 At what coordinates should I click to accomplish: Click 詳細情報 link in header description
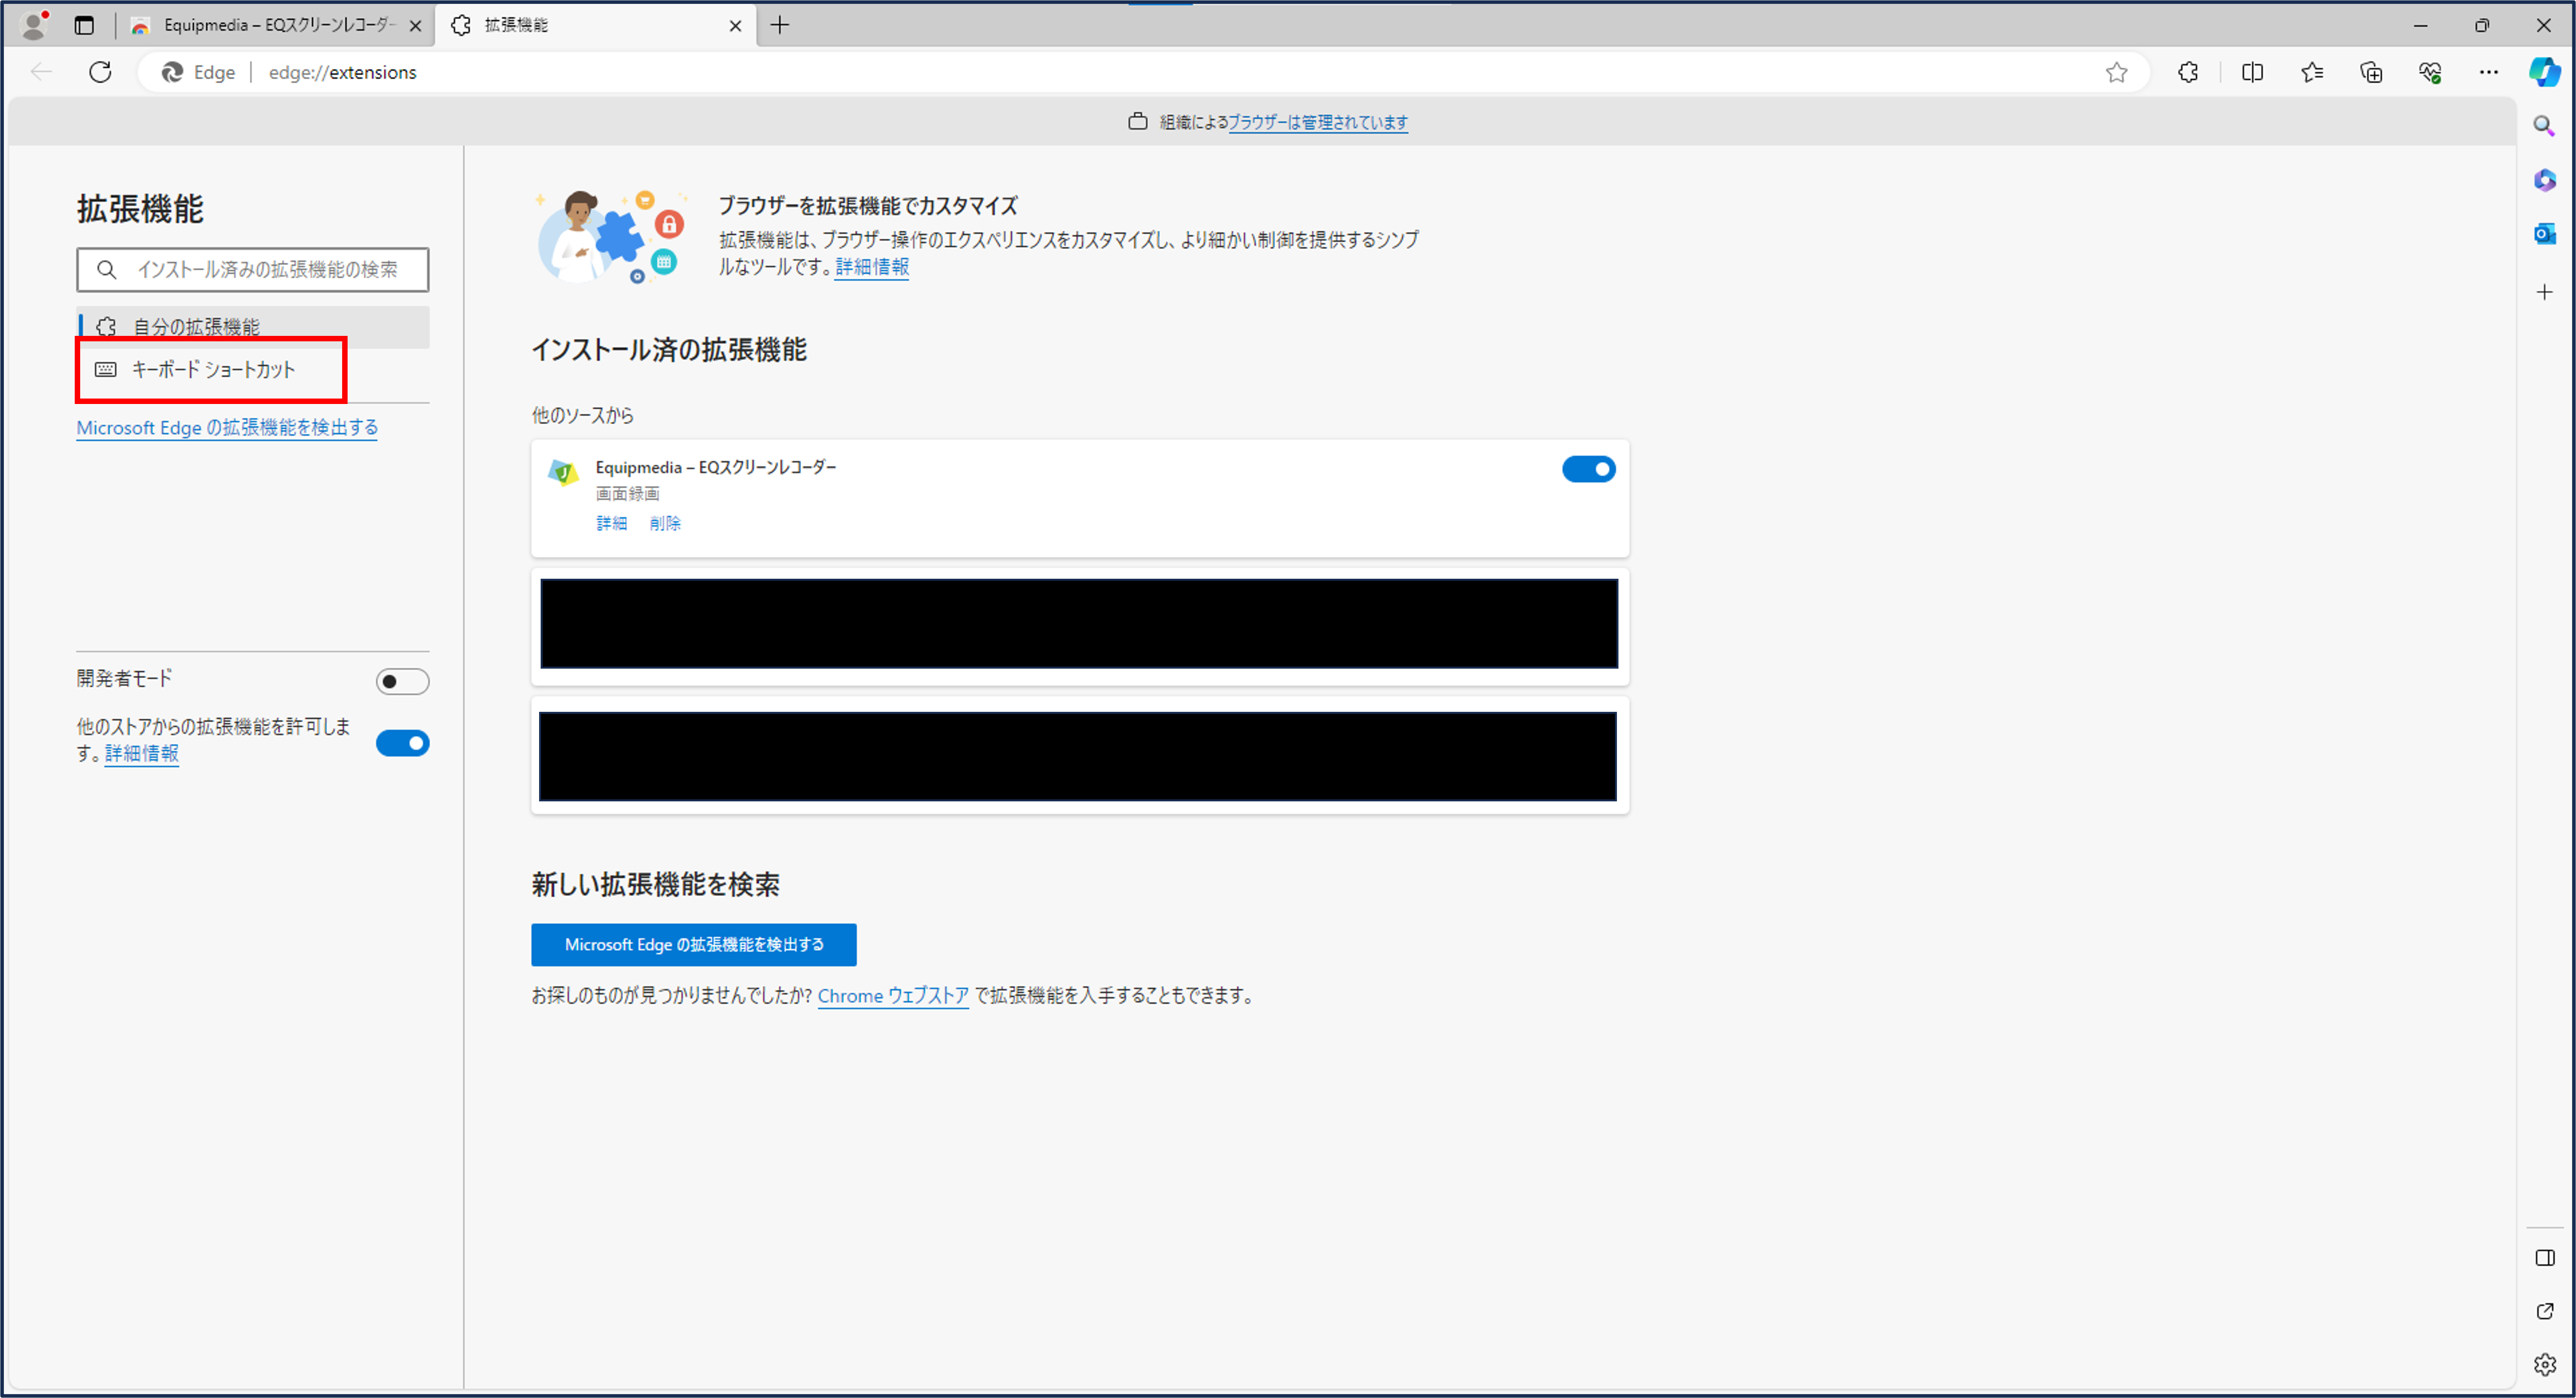[x=871, y=267]
